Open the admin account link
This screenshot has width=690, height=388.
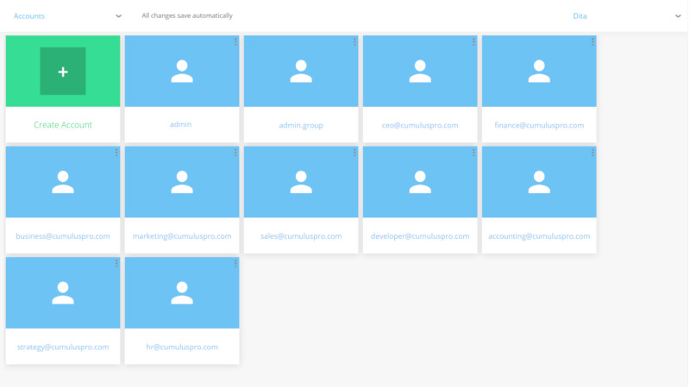tap(180, 124)
